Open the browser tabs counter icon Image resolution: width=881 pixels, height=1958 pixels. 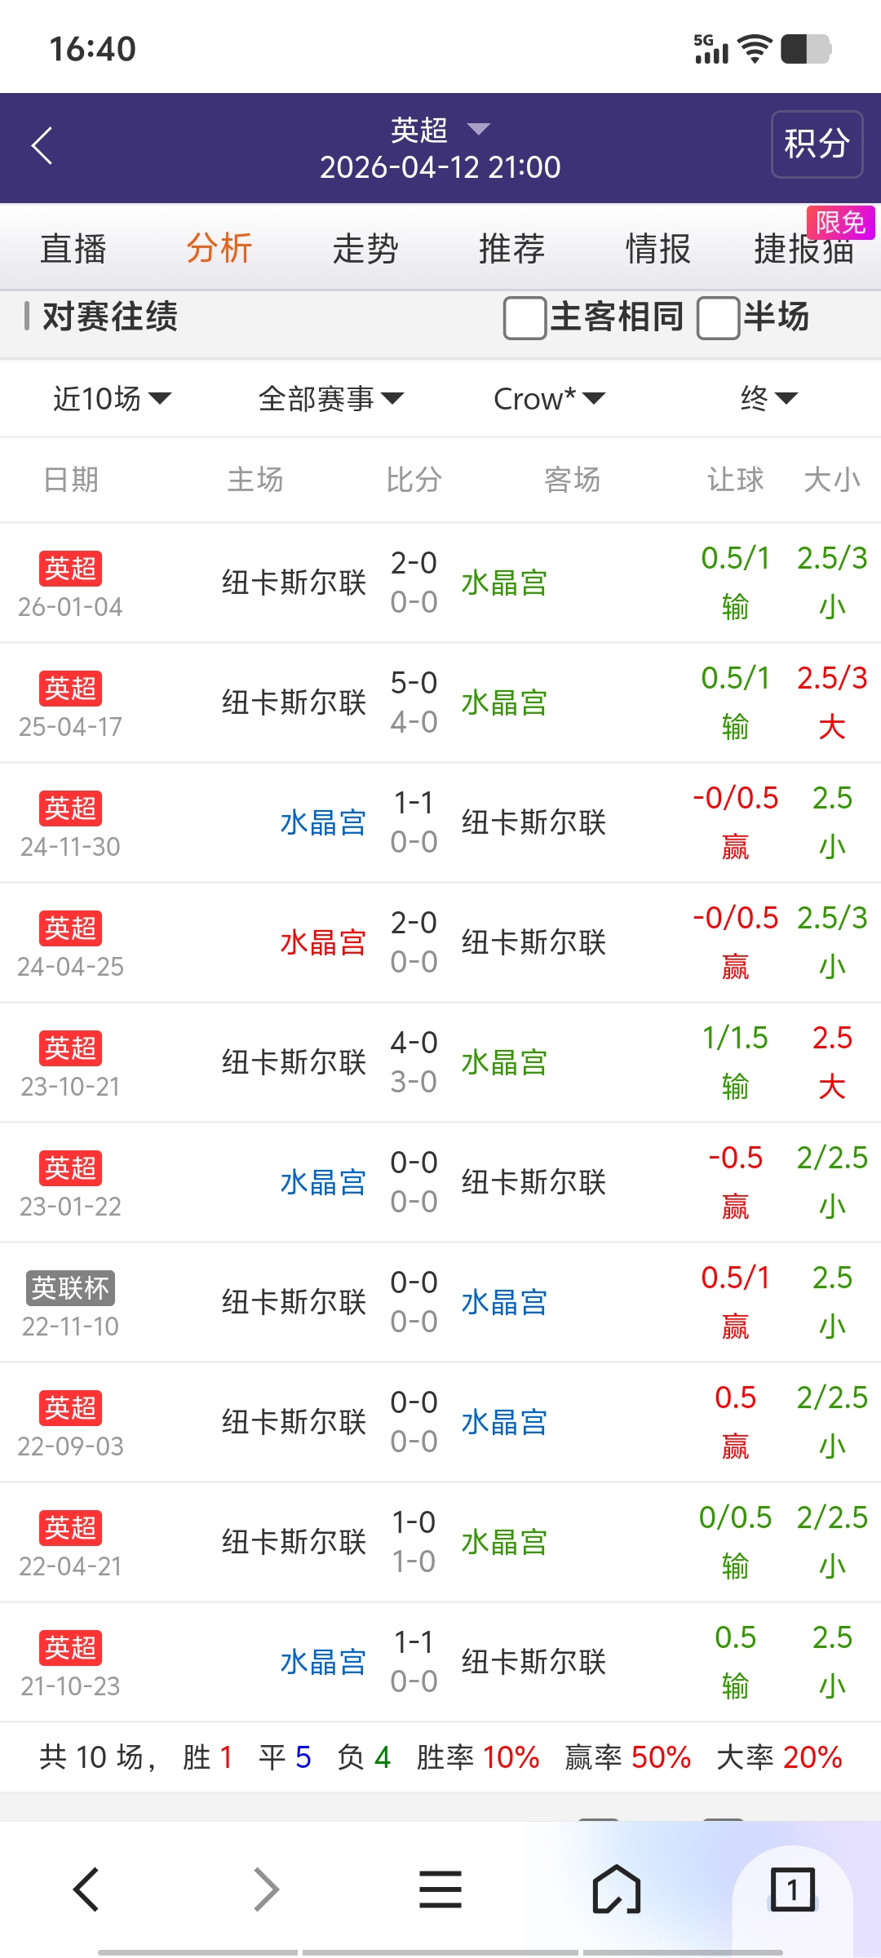(x=792, y=1889)
